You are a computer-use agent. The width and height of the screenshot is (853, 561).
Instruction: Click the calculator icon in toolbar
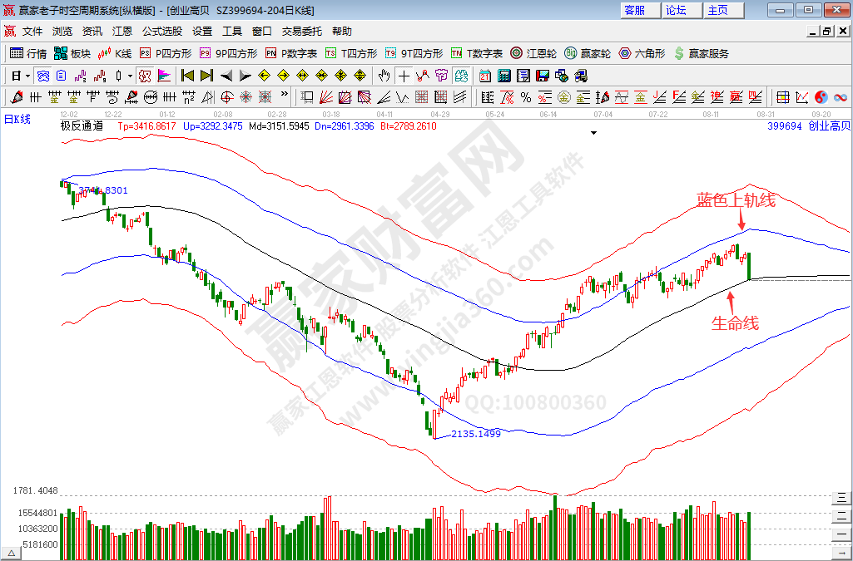pos(504,76)
